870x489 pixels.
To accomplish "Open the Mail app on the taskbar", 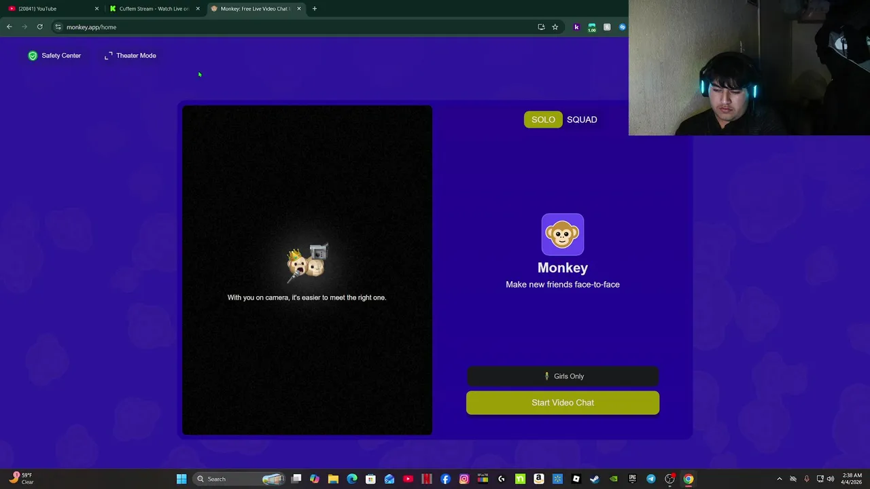I will [x=389, y=479].
